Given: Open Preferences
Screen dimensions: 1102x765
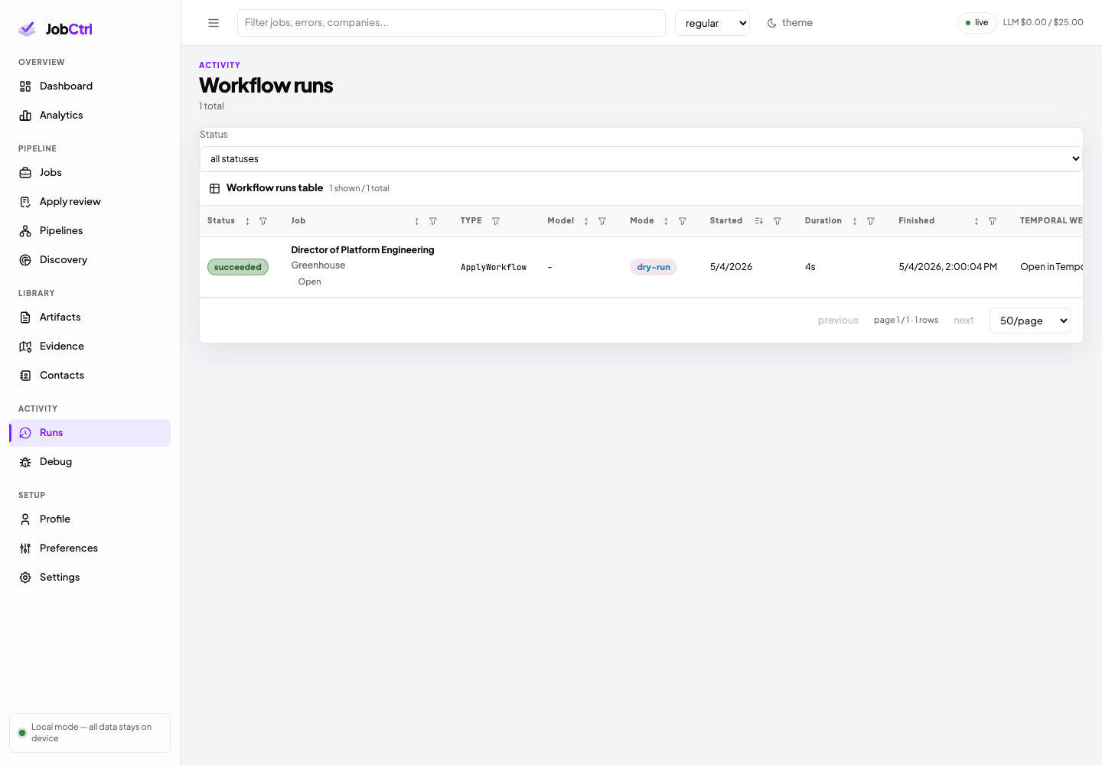Looking at the screenshot, I should [90, 549].
